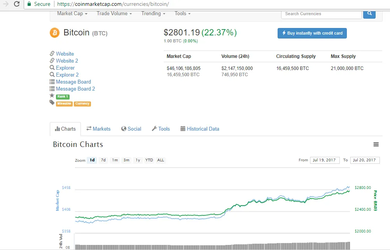Click the tag icon beside Mineable
Screen dimensions: 390x250
point(52,103)
